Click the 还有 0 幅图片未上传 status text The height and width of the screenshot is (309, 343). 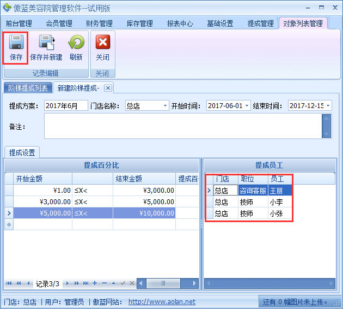coord(295,302)
